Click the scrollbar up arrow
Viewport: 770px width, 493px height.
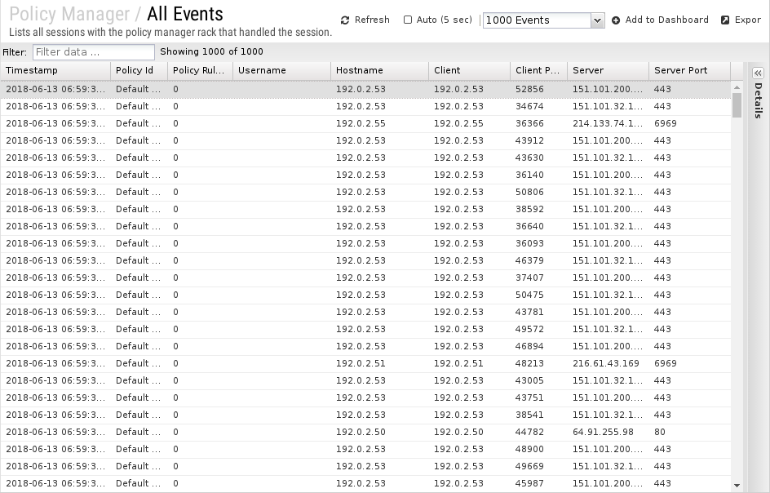pyautogui.click(x=737, y=87)
